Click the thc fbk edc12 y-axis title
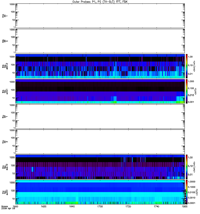 click(x=5, y=167)
